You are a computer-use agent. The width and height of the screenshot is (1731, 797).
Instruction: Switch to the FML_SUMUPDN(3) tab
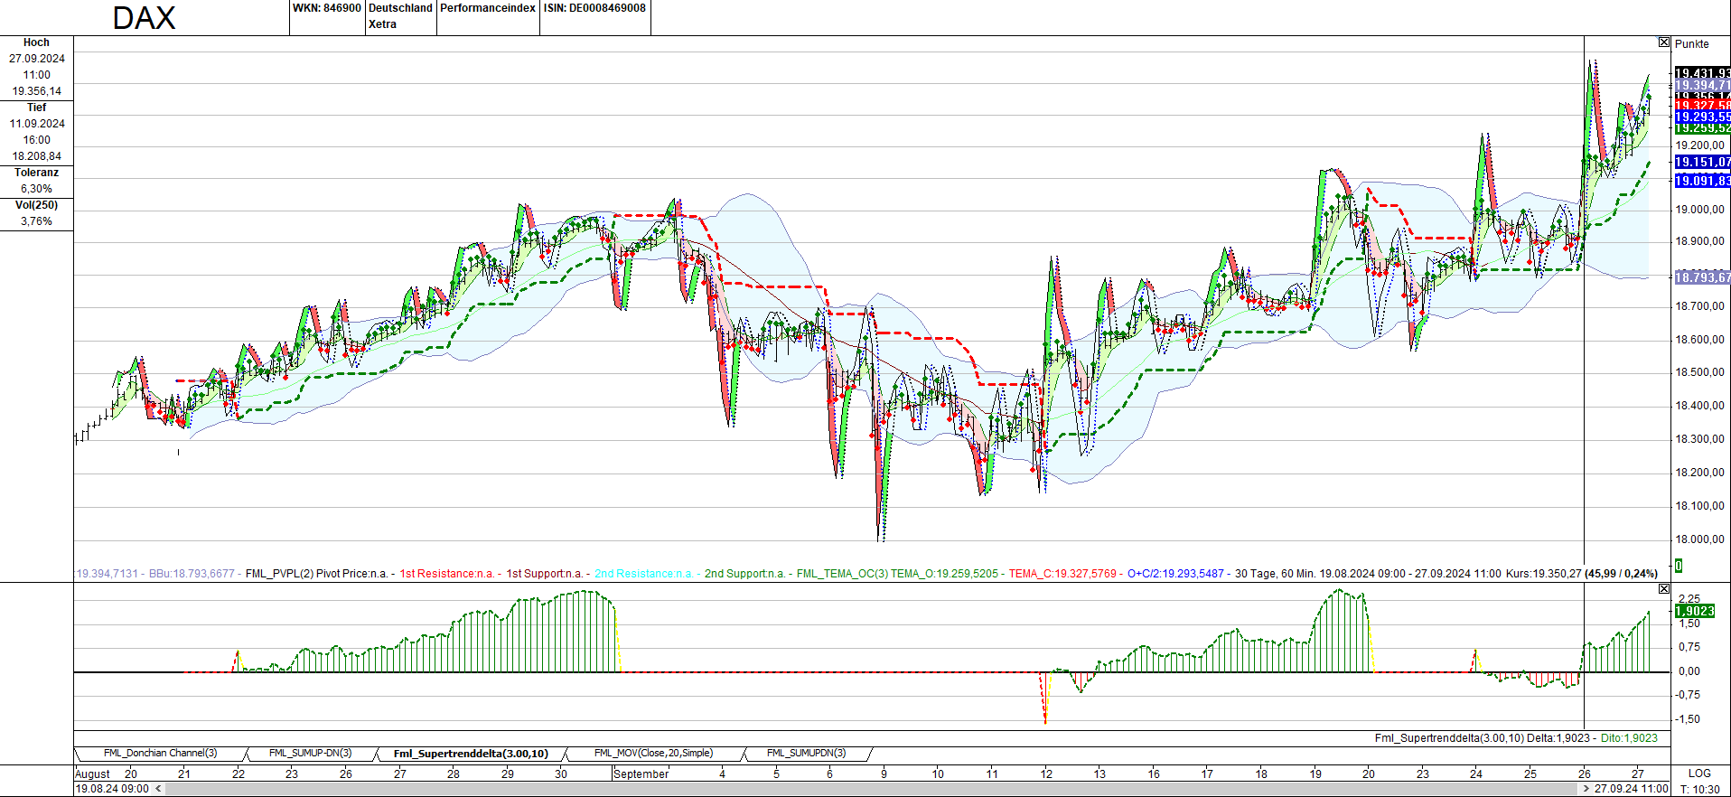[806, 754]
